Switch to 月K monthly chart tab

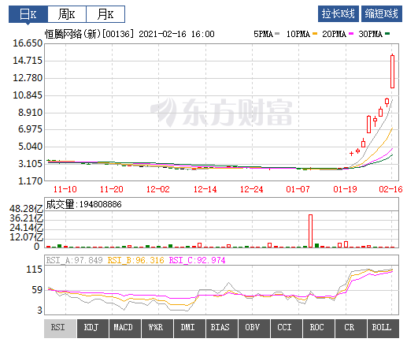click(x=105, y=14)
